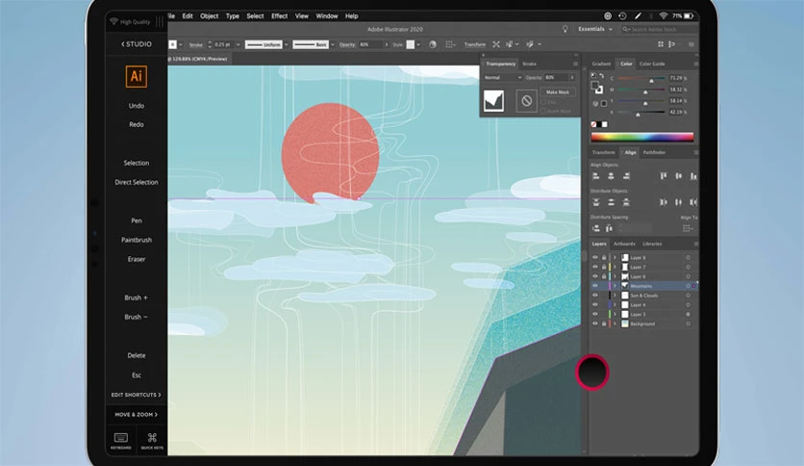Click Horizontal Align Right icon
The height and width of the screenshot is (466, 804).
tap(626, 176)
